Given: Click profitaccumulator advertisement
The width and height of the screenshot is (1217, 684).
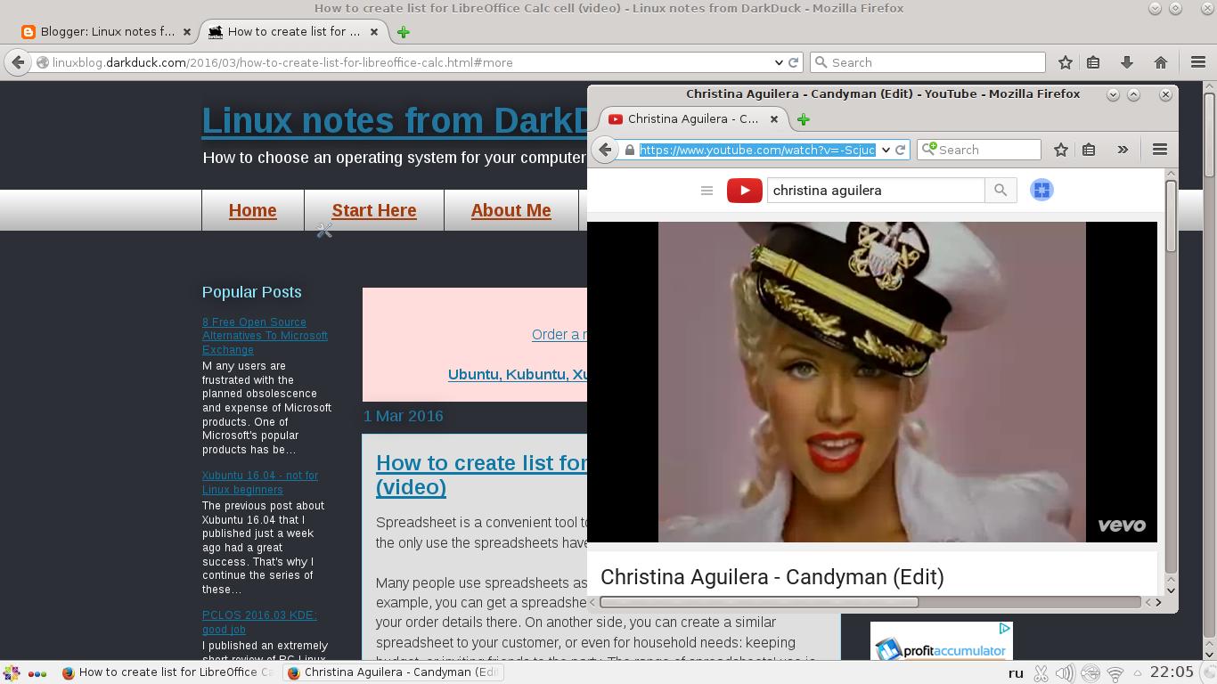Looking at the screenshot, I should coord(942,641).
